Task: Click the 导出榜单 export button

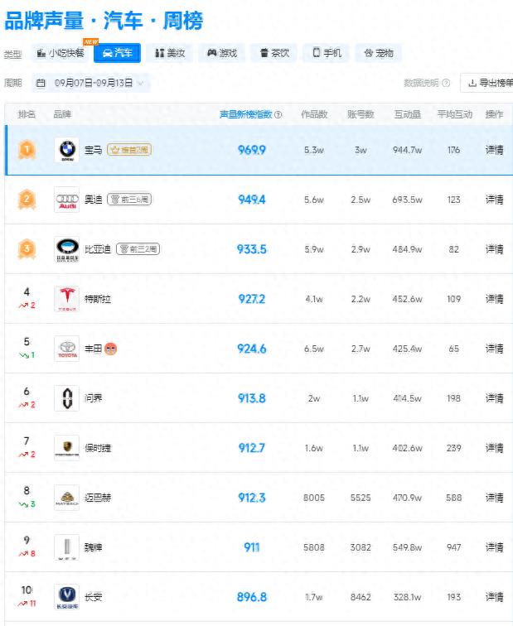Action: tap(489, 83)
